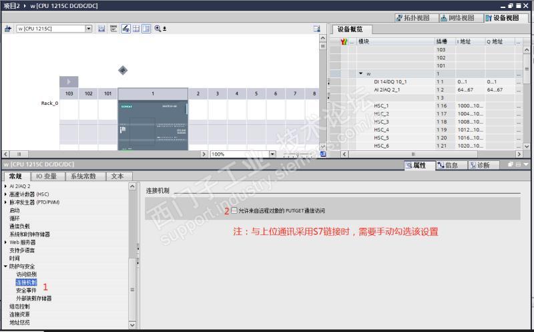
Task: Click the device overview horizontal scrollbar right arrow
Action: click(x=519, y=154)
